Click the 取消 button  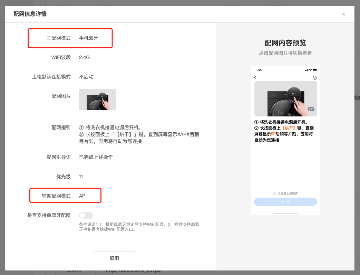coord(114,258)
